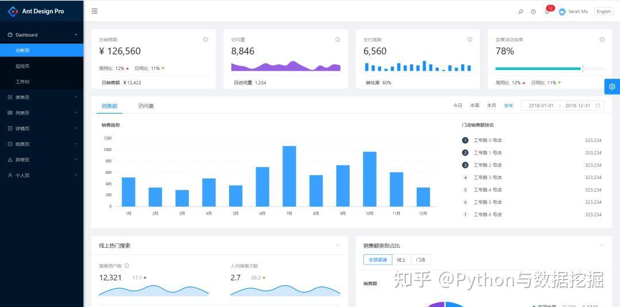Click the purple 访问量 area chart
This screenshot has height=307, width=620.
click(x=286, y=66)
